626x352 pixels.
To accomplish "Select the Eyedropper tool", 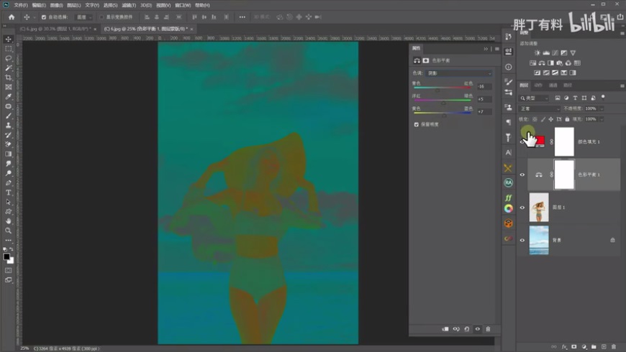I will click(x=9, y=97).
